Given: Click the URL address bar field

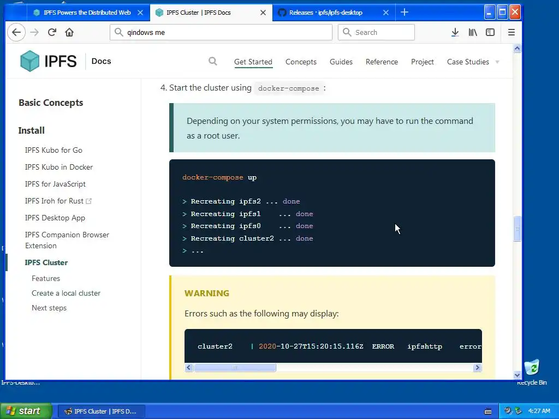Looking at the screenshot, I should click(x=221, y=32).
